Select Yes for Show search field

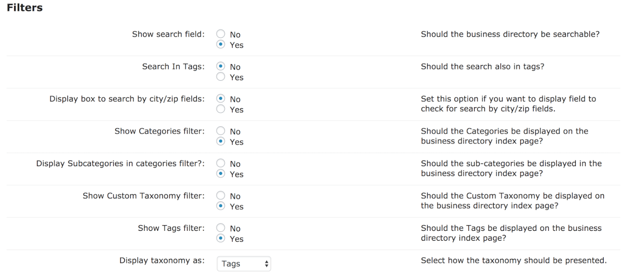221,45
